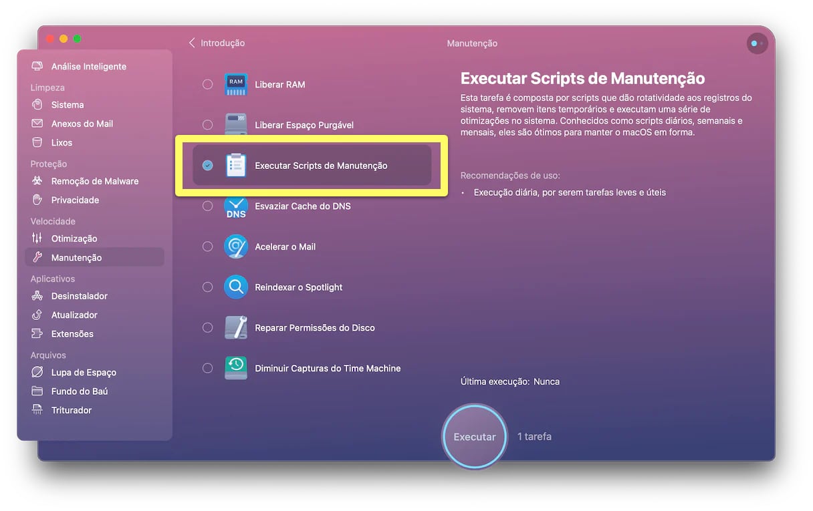
Task: Uncheck the Executar Scripts de Manutenção checkbox
Action: [x=208, y=166]
